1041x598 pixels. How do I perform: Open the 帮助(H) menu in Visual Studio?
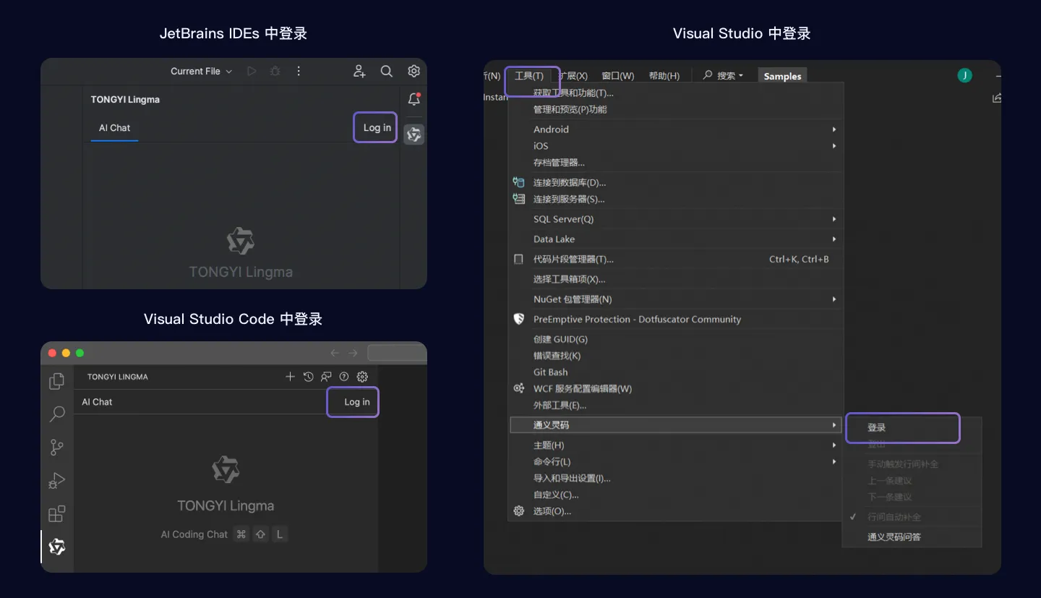click(664, 76)
